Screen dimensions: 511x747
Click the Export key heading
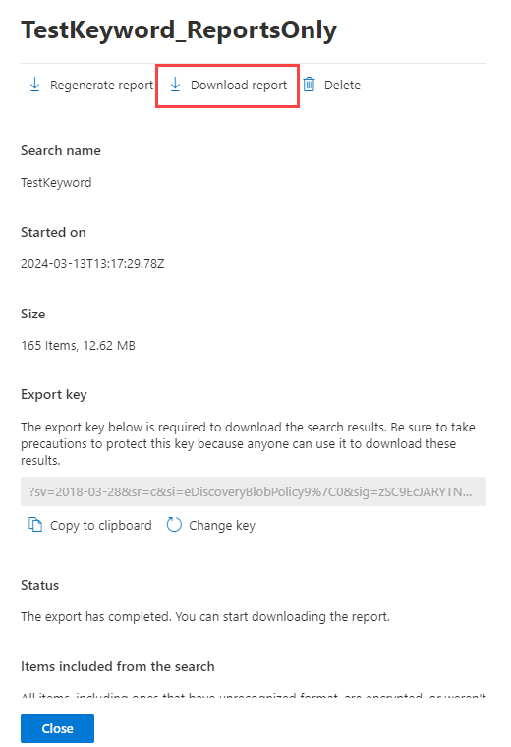point(54,395)
